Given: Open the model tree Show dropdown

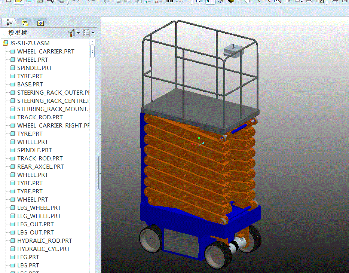Looking at the screenshot, I should pyautogui.click(x=89, y=33).
